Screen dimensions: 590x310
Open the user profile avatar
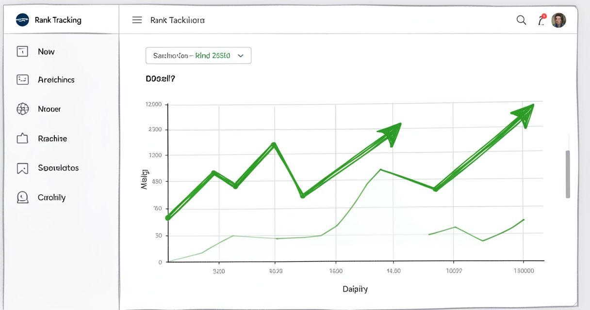coord(559,20)
